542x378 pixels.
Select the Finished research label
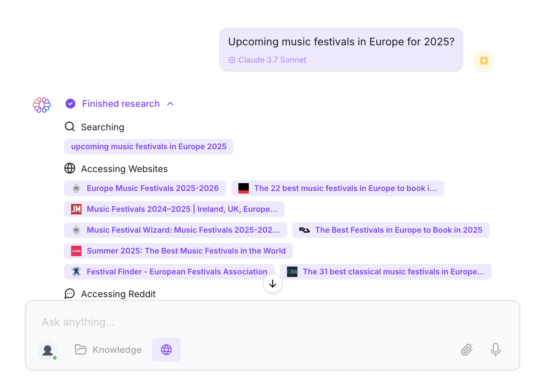(x=121, y=104)
